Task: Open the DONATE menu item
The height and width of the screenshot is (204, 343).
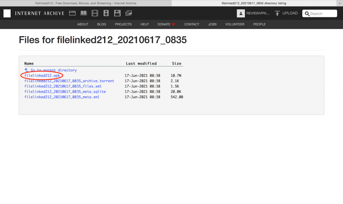Action: coord(164,24)
